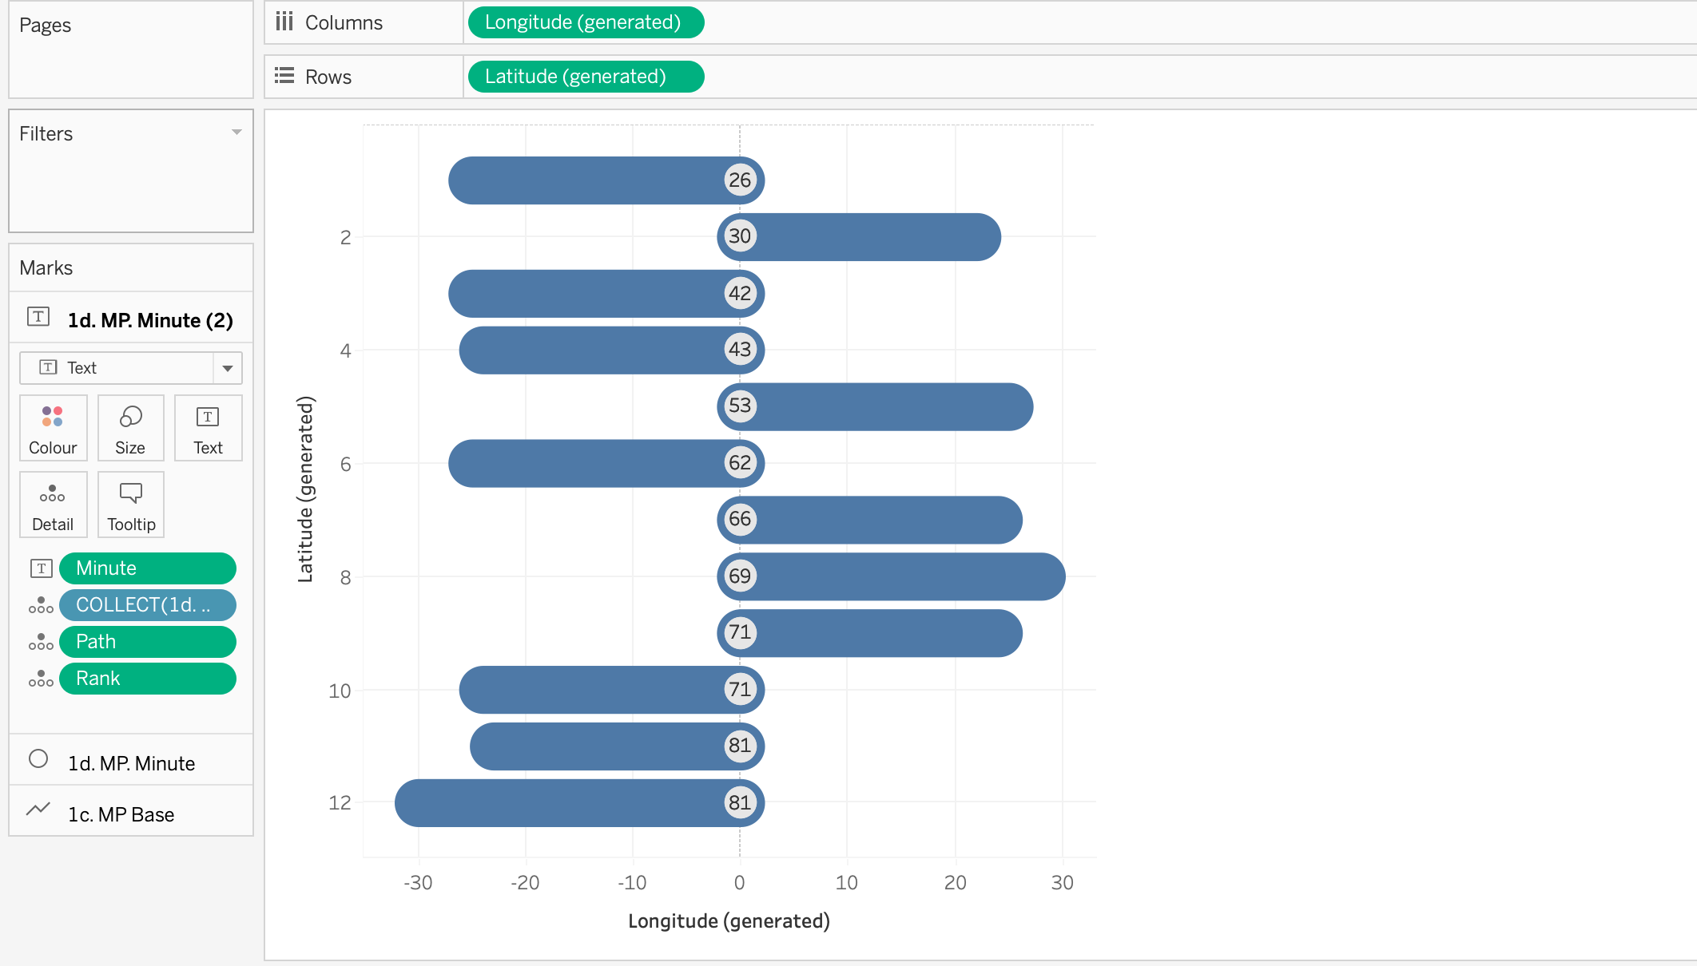Select the Minute pill on marks card
The image size is (1697, 966).
[148, 568]
